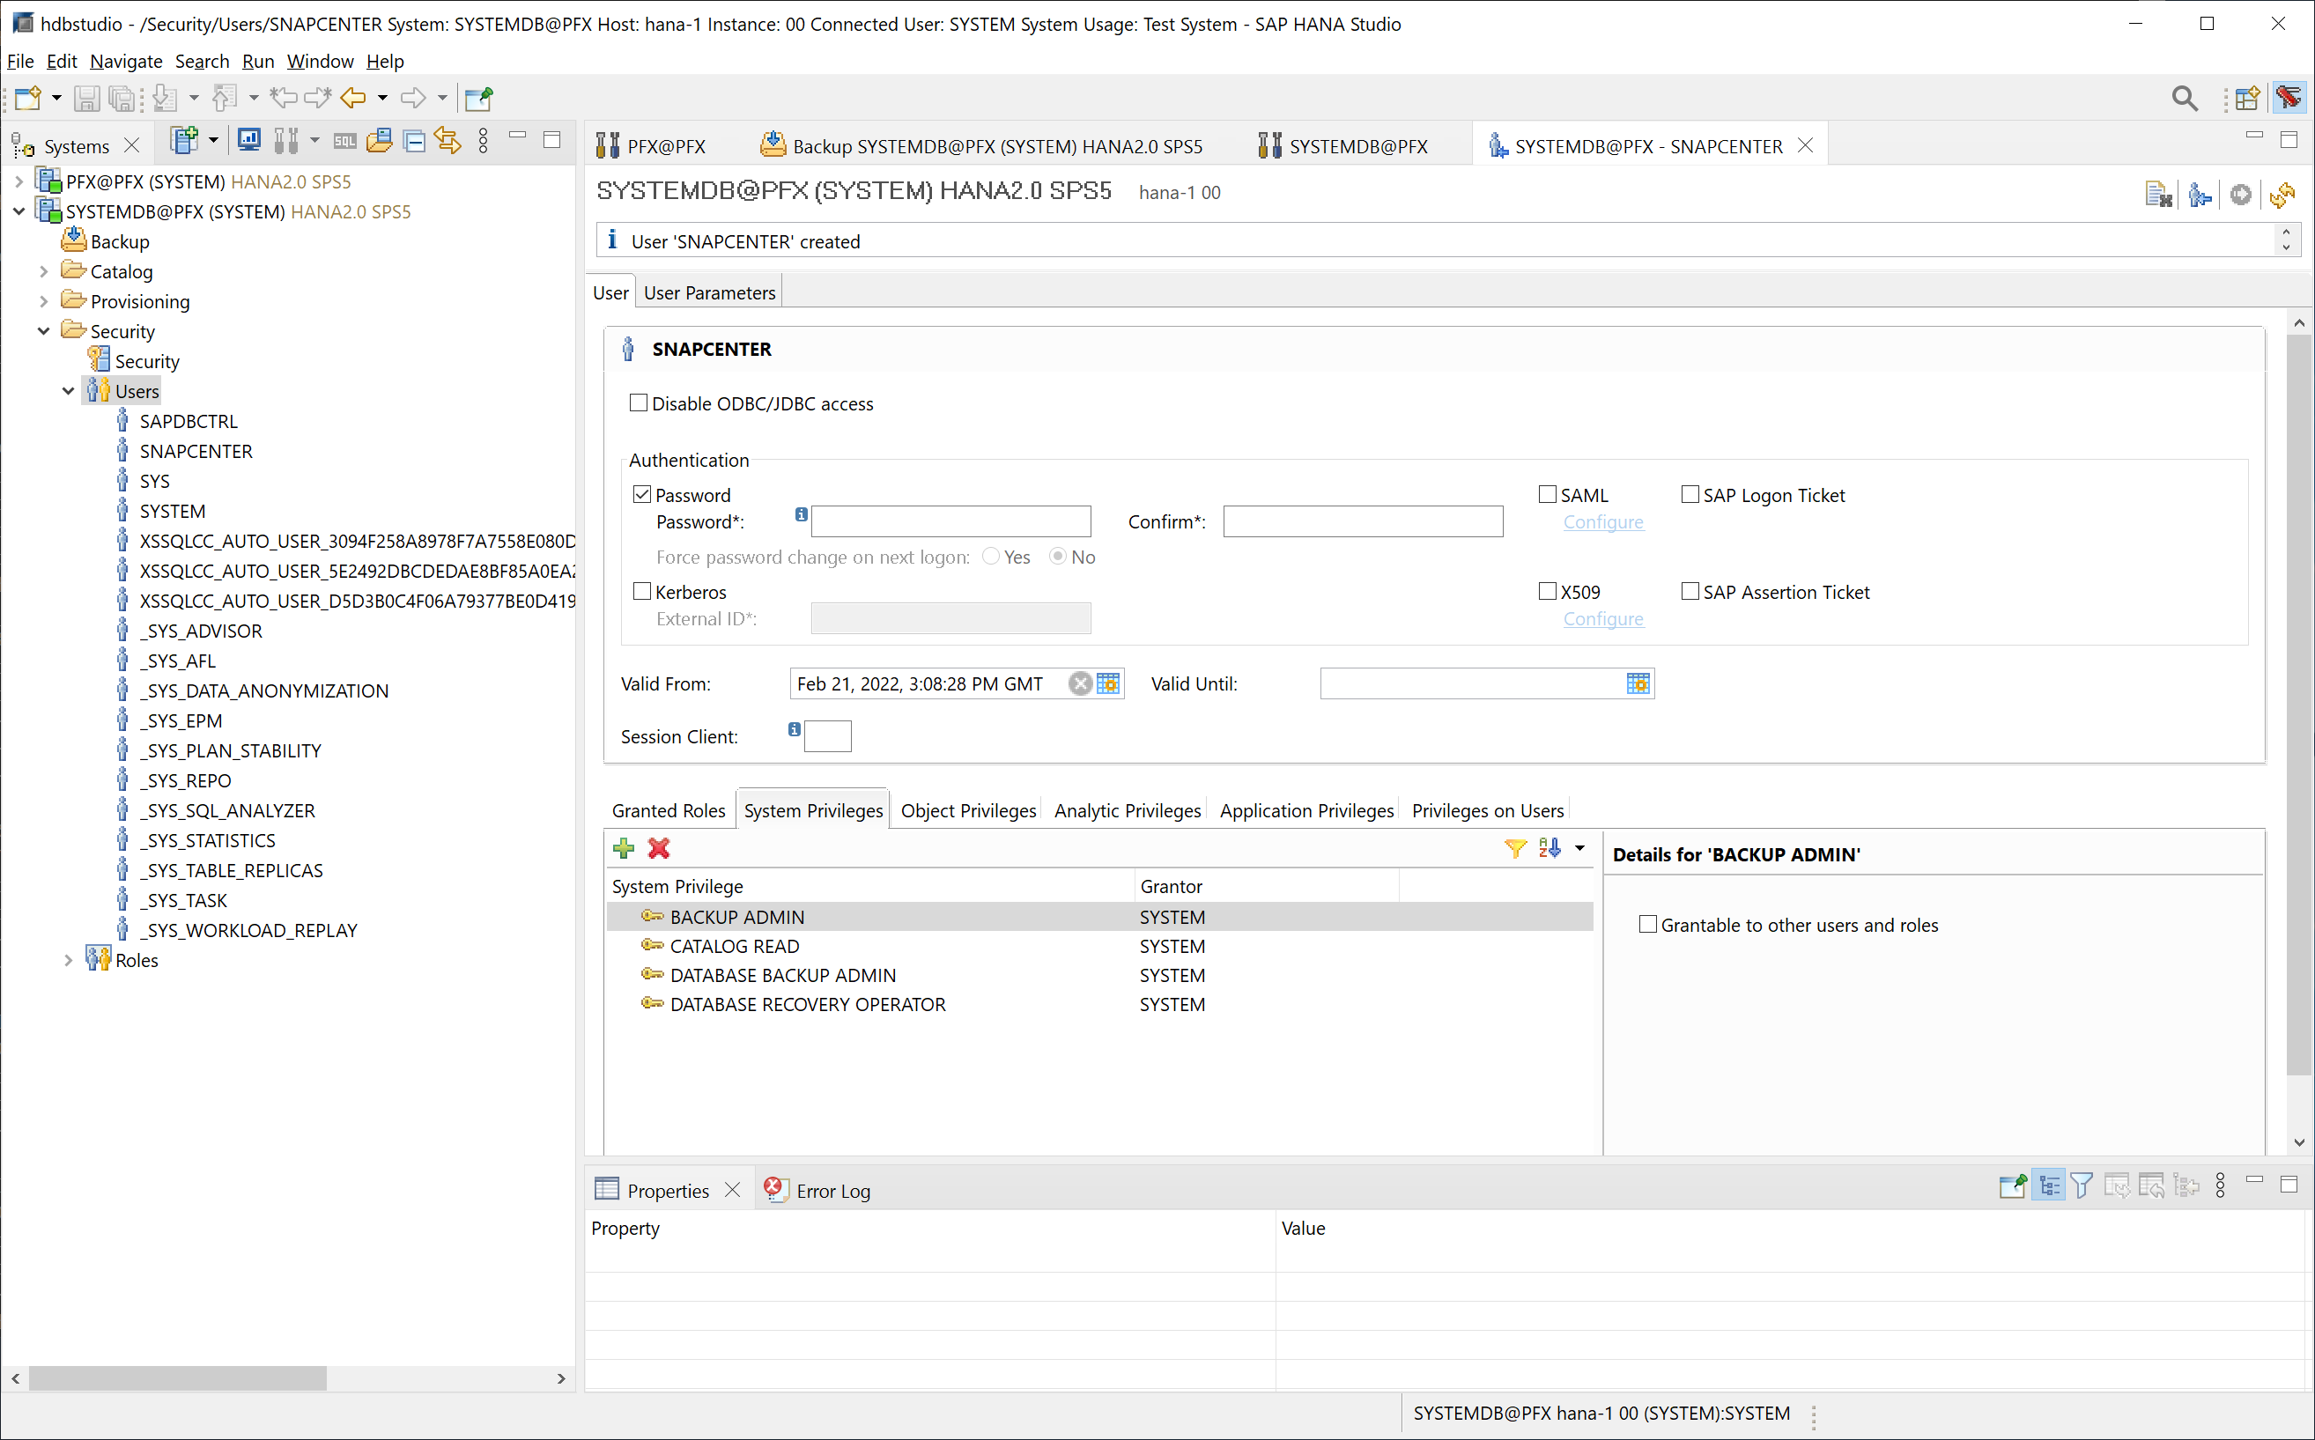2315x1440 pixels.
Task: Open the Window menu
Action: pyautogui.click(x=319, y=61)
